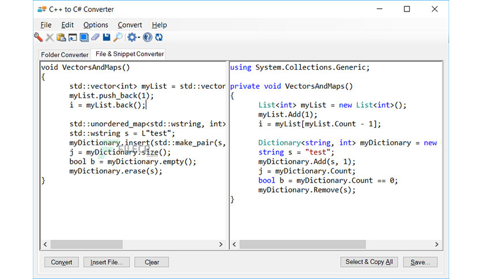Click 'myDictionary.Remove(s);' in output pane
The width and height of the screenshot is (482, 279).
(x=307, y=190)
